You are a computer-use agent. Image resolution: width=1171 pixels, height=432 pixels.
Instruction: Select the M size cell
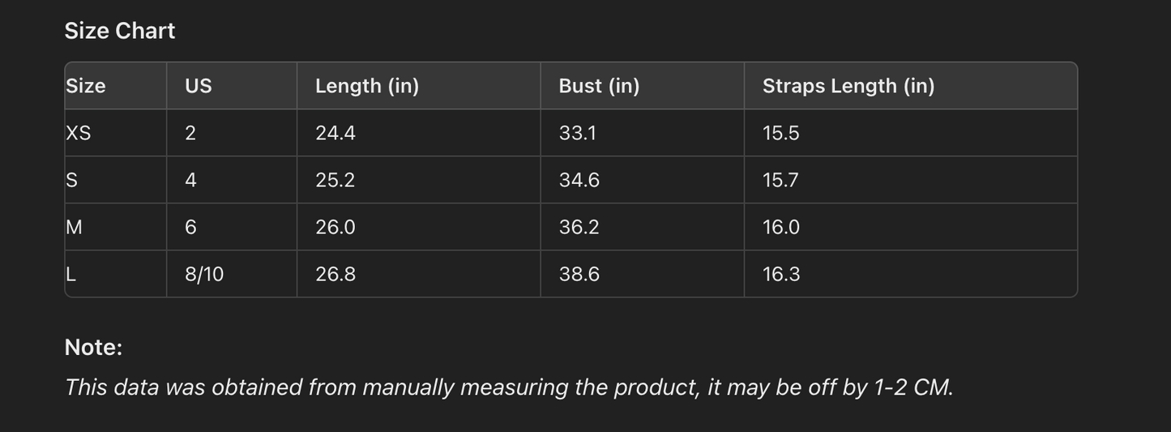pyautogui.click(x=74, y=227)
